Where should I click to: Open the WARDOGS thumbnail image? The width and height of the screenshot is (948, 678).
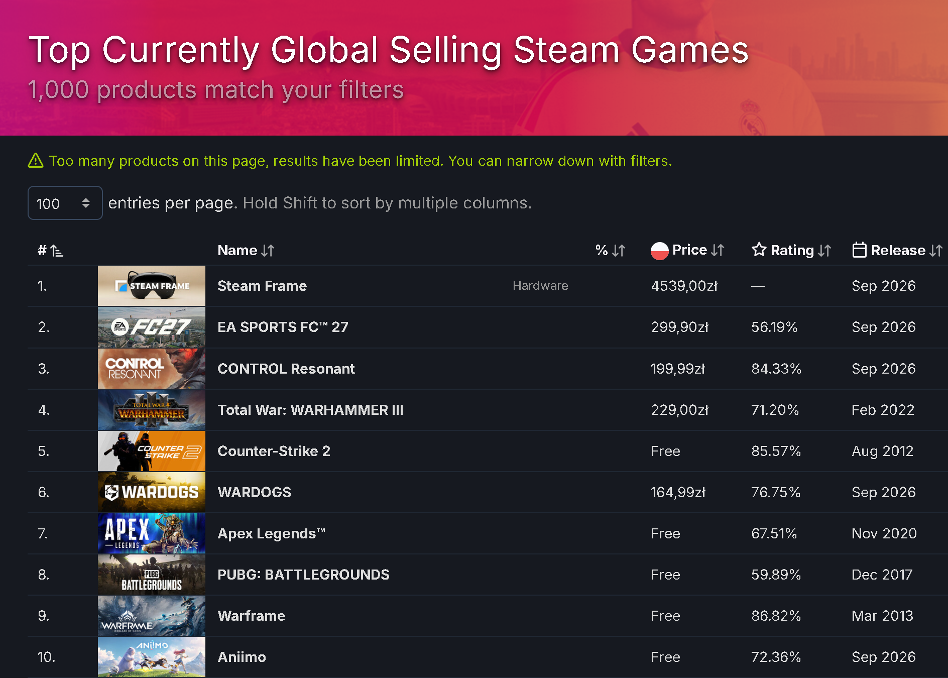(x=152, y=492)
